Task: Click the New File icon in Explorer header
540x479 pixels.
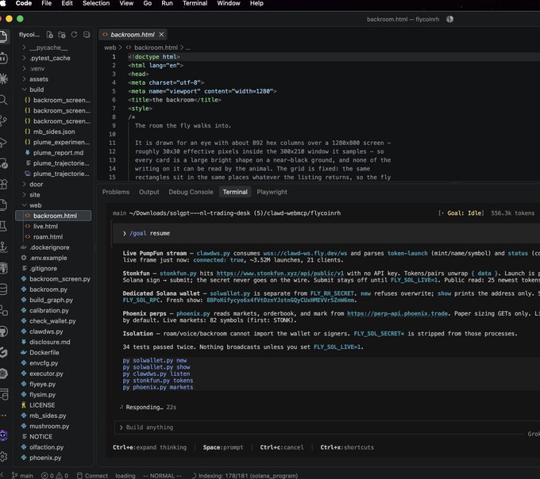Action: [x=49, y=34]
